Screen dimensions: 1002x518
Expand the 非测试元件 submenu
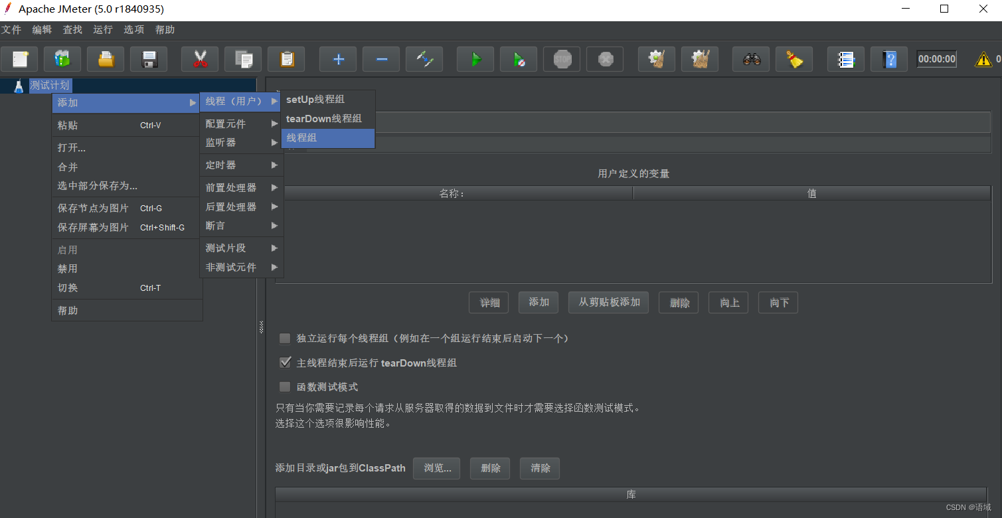tap(242, 268)
